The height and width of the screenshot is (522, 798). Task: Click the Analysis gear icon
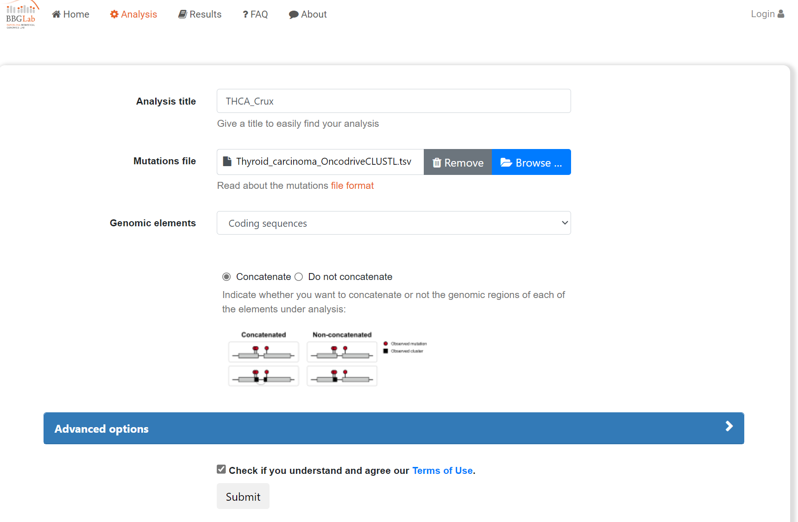tap(114, 14)
